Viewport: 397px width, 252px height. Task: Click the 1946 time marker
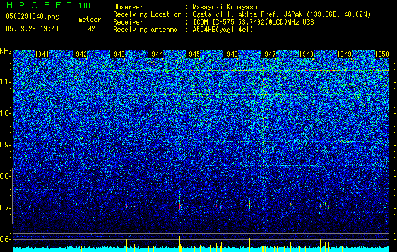pyautogui.click(x=230, y=54)
